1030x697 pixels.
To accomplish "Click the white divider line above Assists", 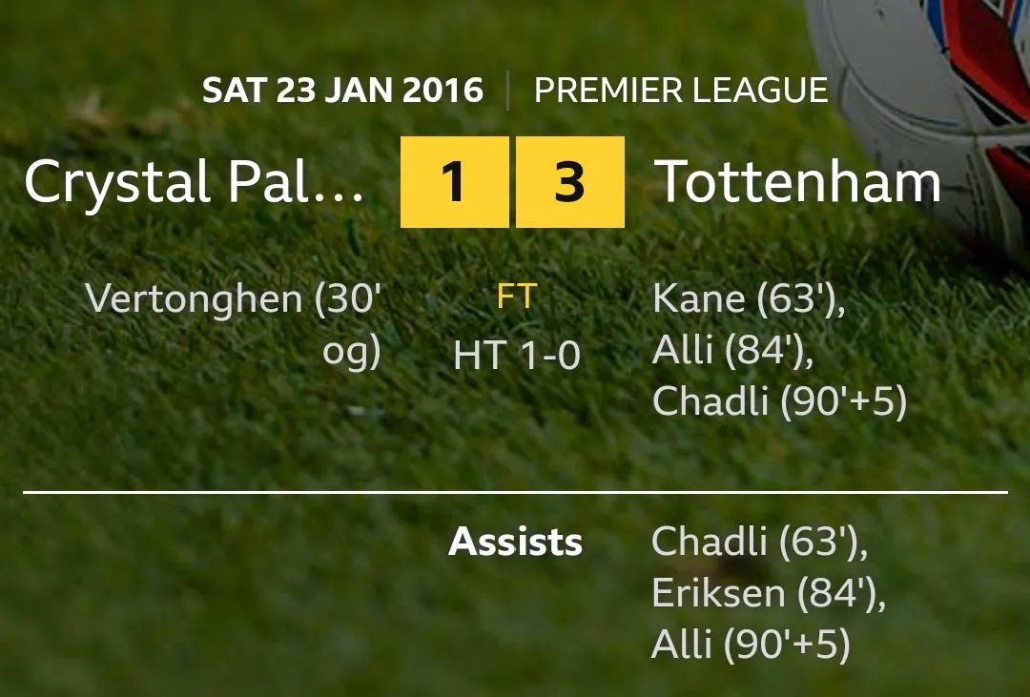I will pyautogui.click(x=515, y=493).
